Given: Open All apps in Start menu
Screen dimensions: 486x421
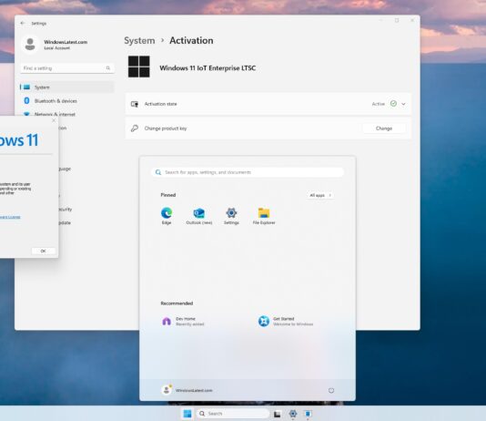Looking at the screenshot, I should (319, 195).
